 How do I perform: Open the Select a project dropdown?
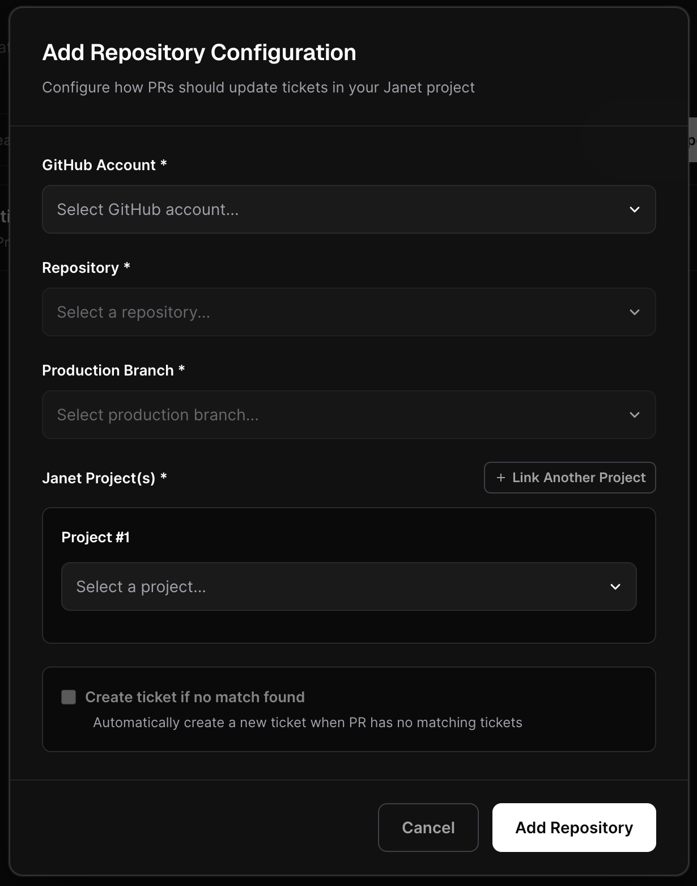tap(348, 587)
